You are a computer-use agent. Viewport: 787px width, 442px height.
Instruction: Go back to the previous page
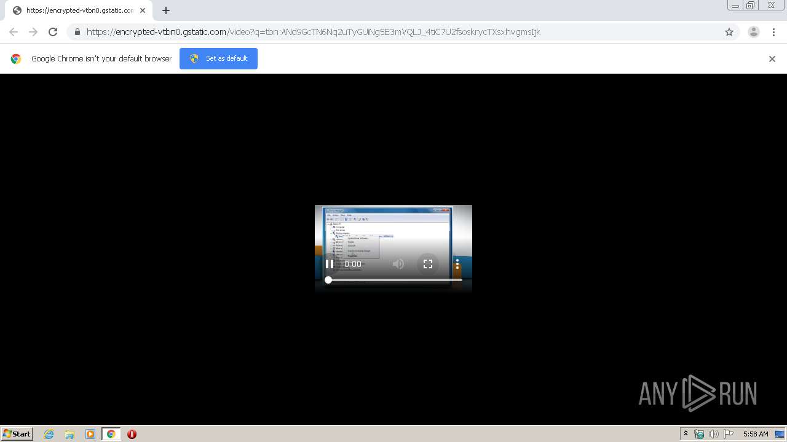14,32
